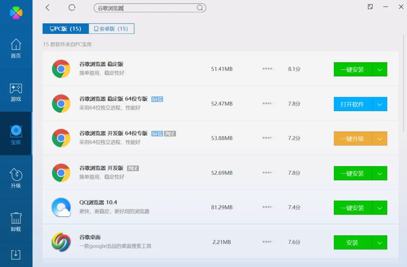Click the magnifier search icon
Screen dimensions: 407x267
pos(200,8)
